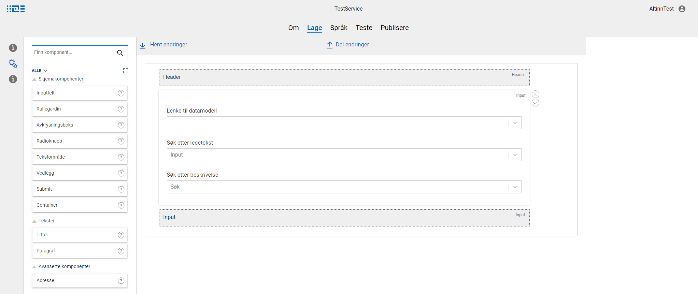Open the Søk etter ledetekst dropdown
The width and height of the screenshot is (698, 294).
point(344,155)
